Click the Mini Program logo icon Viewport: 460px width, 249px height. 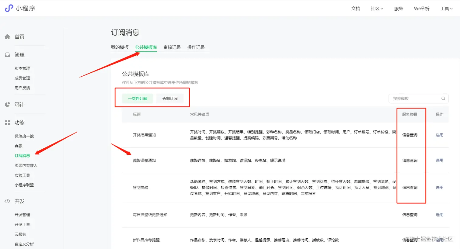tap(9, 8)
